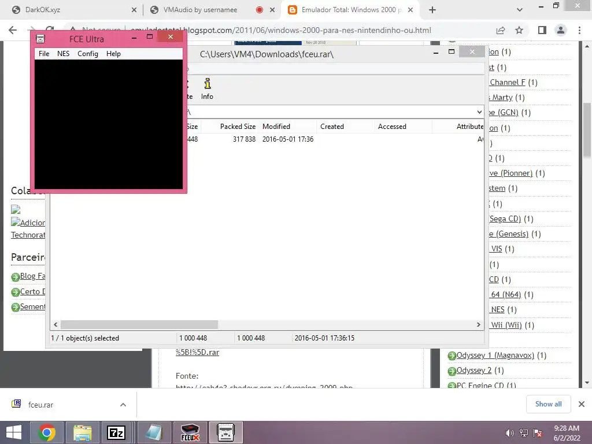
Task: Open Wii (Wii) category link
Action: click(506, 325)
